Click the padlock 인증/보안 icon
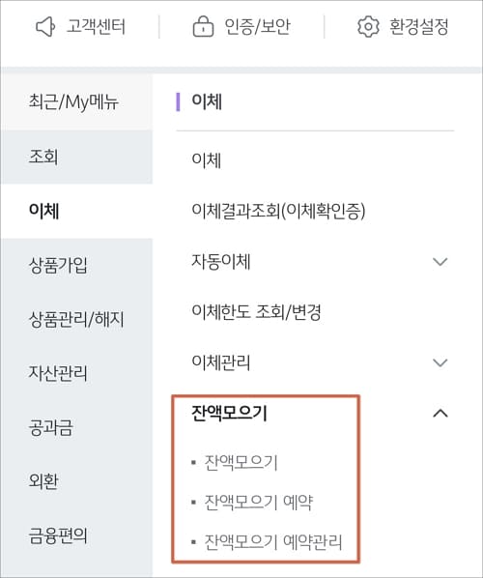Viewport: 483px width, 578px height. pos(203,26)
